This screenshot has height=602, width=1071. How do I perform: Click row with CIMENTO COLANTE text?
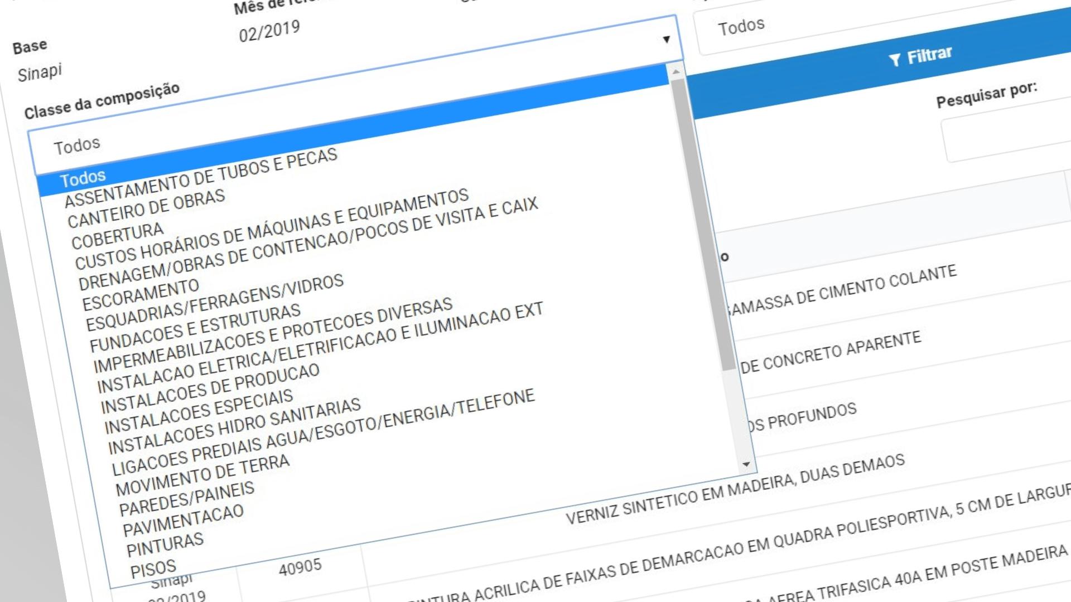[x=843, y=291]
